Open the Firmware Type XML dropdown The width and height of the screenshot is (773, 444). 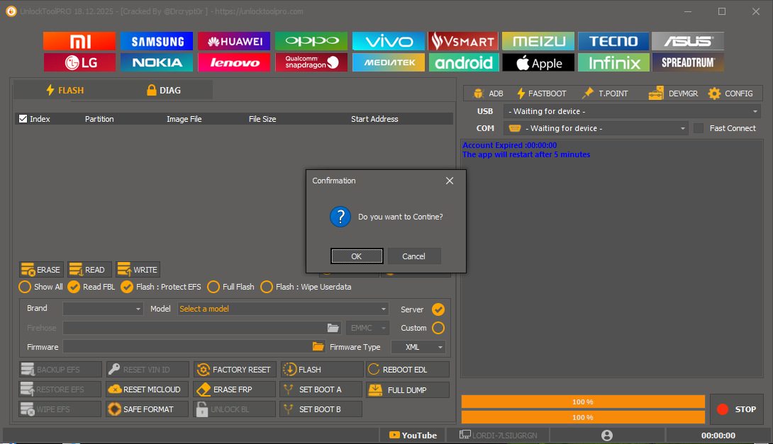tap(418, 347)
